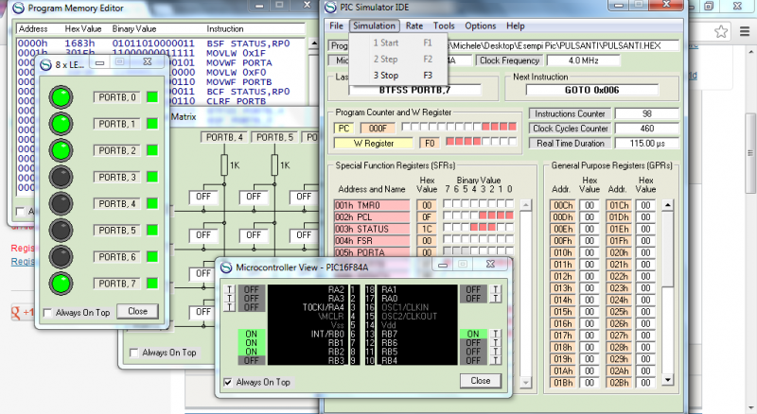
Task: Click the OFF state of pin RA1
Action: [x=473, y=289]
